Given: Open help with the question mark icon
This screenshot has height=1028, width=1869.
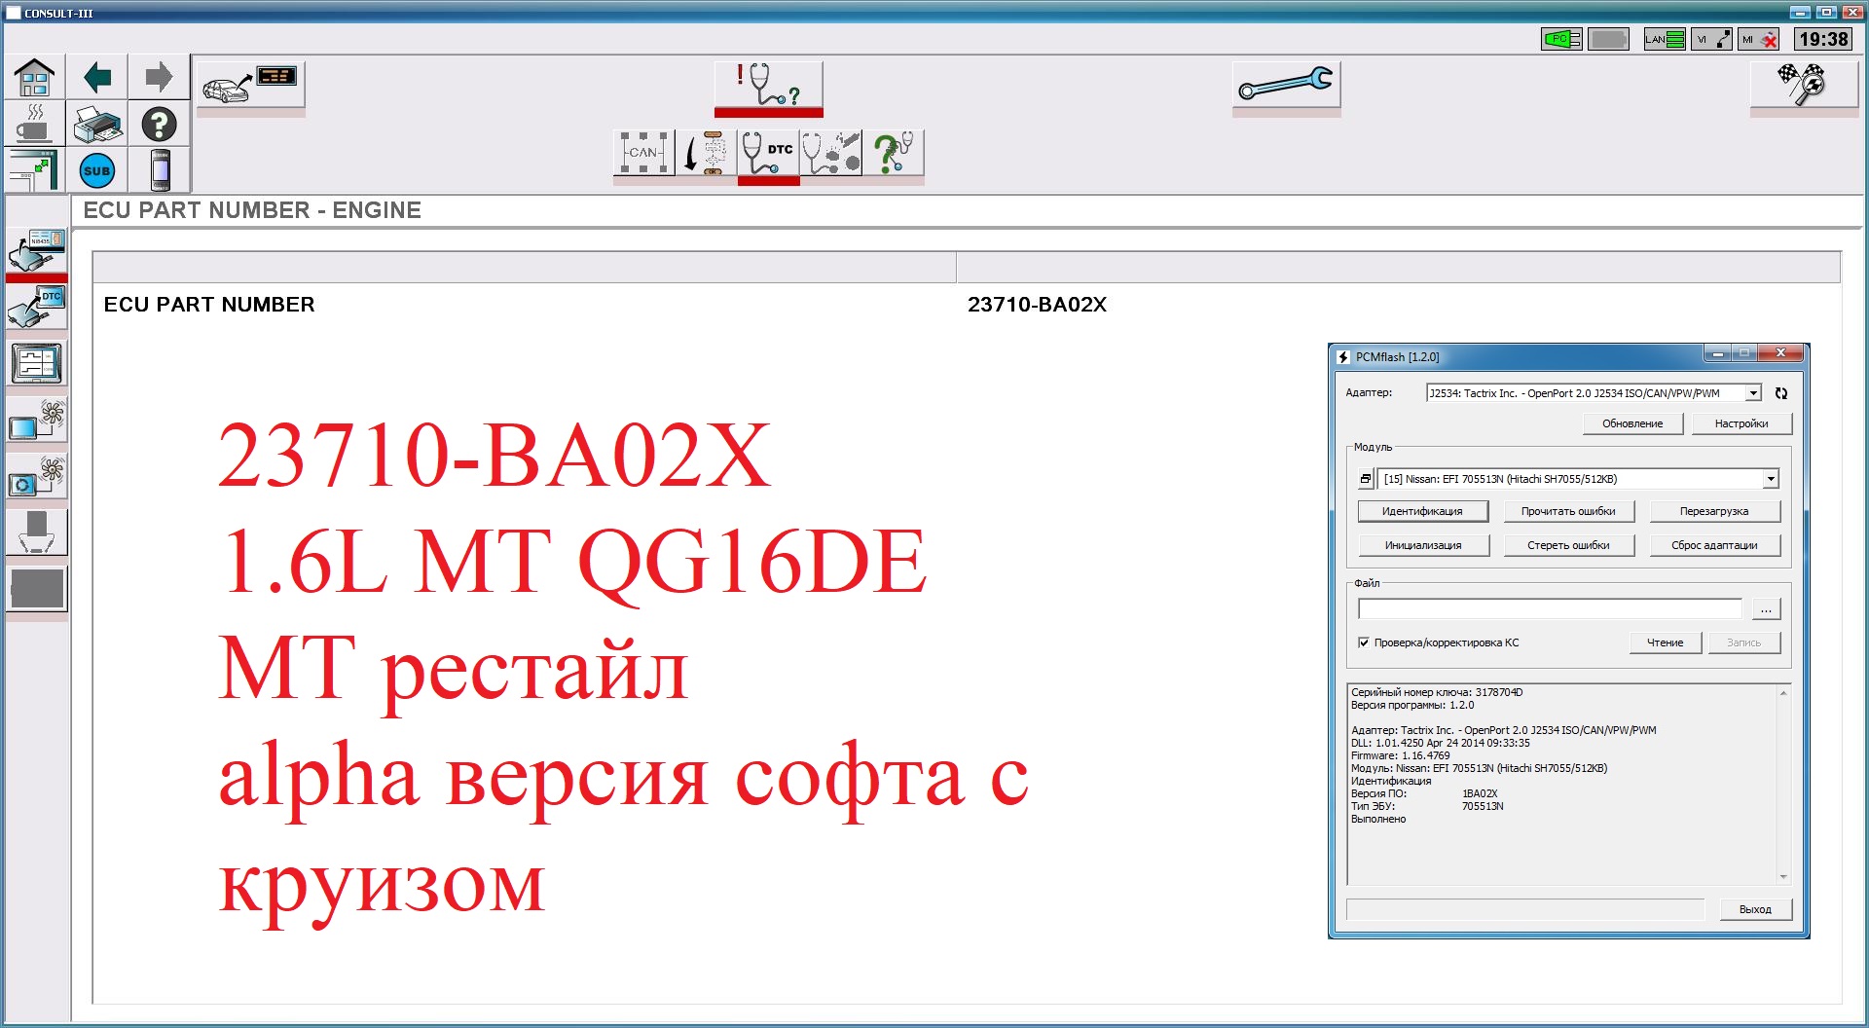Looking at the screenshot, I should pos(159,125).
